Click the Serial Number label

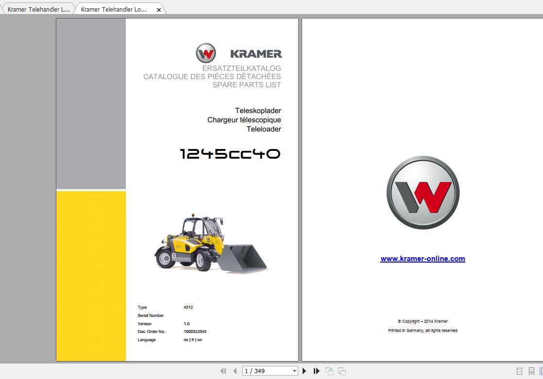151,315
